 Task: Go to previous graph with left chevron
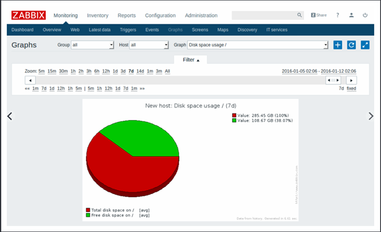10,116
